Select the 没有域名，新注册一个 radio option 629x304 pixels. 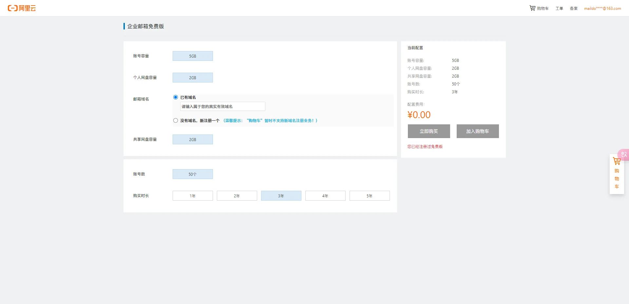[x=176, y=120]
